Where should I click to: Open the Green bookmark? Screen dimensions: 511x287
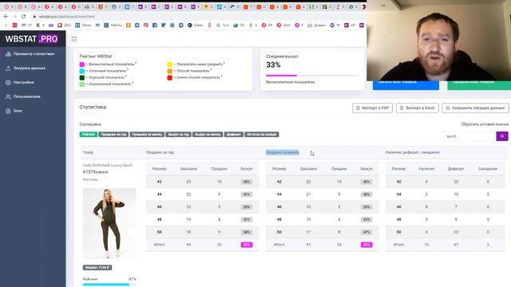(195, 25)
